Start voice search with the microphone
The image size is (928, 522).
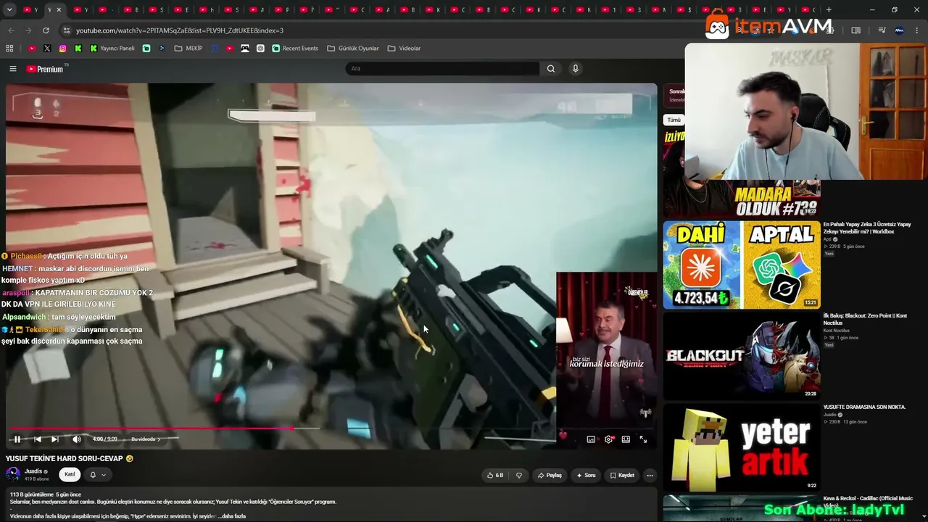[576, 69]
